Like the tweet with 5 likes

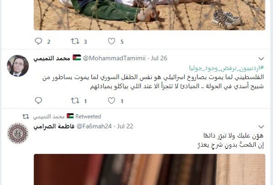[112, 41]
